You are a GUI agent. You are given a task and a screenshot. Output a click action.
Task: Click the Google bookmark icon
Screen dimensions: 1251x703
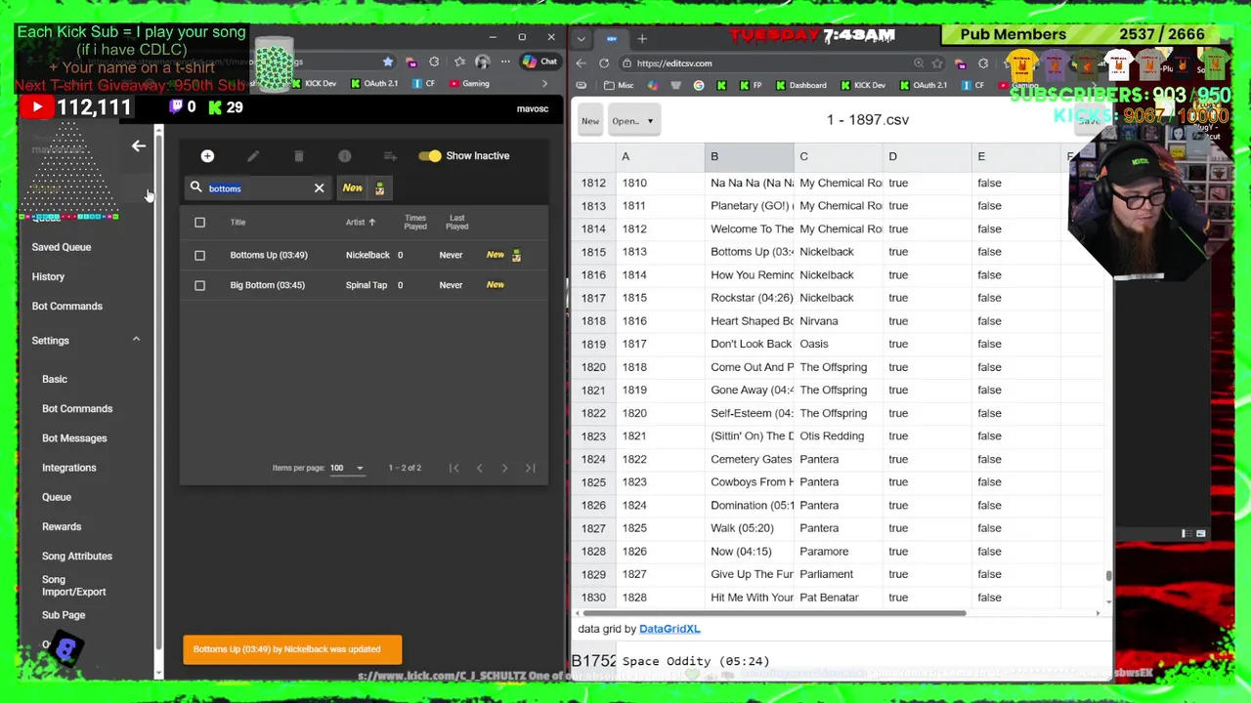pyautogui.click(x=698, y=85)
